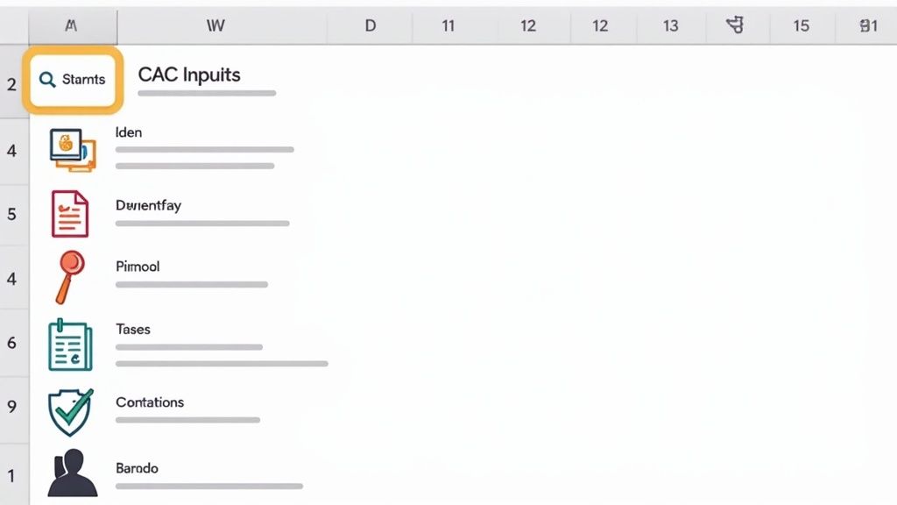Image resolution: width=897 pixels, height=505 pixels.
Task: Click the Contations shield checkmark icon
Action: coord(70,412)
